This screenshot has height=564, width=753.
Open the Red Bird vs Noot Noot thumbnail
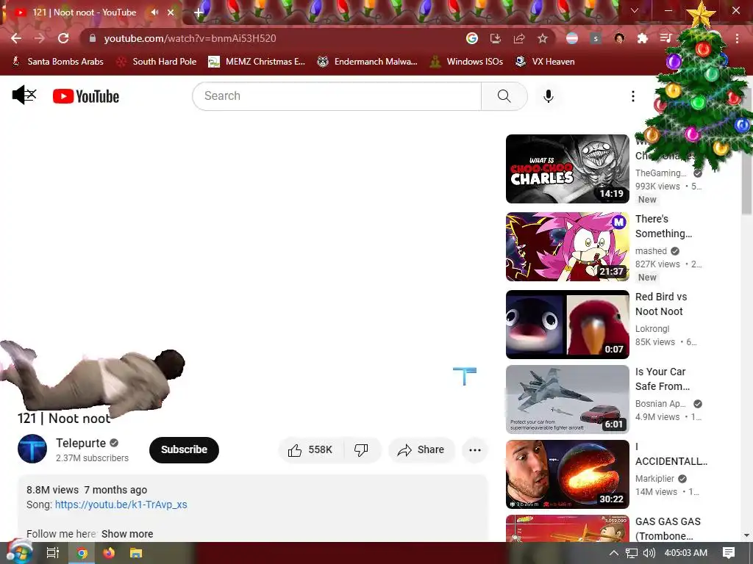[x=567, y=324]
